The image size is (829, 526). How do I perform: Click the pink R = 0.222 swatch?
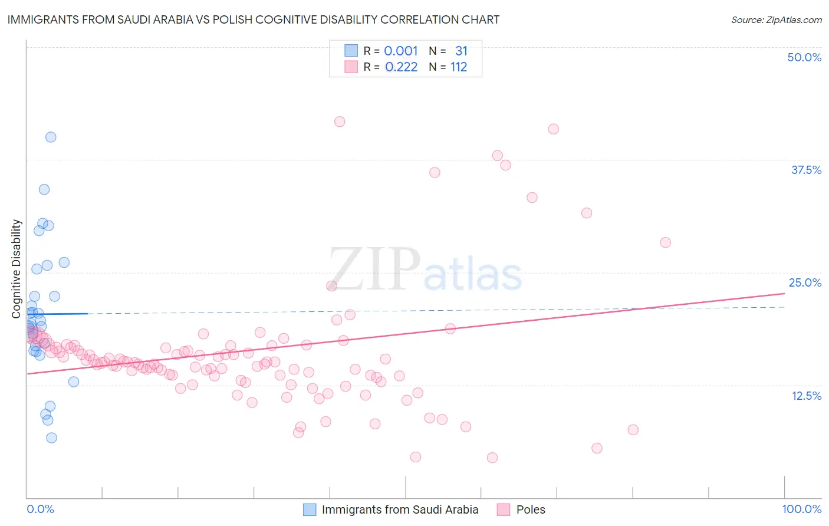click(x=351, y=67)
